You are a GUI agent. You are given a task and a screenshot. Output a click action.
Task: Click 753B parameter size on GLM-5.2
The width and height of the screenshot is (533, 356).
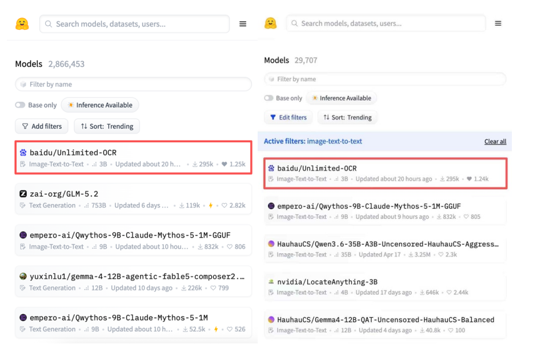click(x=99, y=205)
